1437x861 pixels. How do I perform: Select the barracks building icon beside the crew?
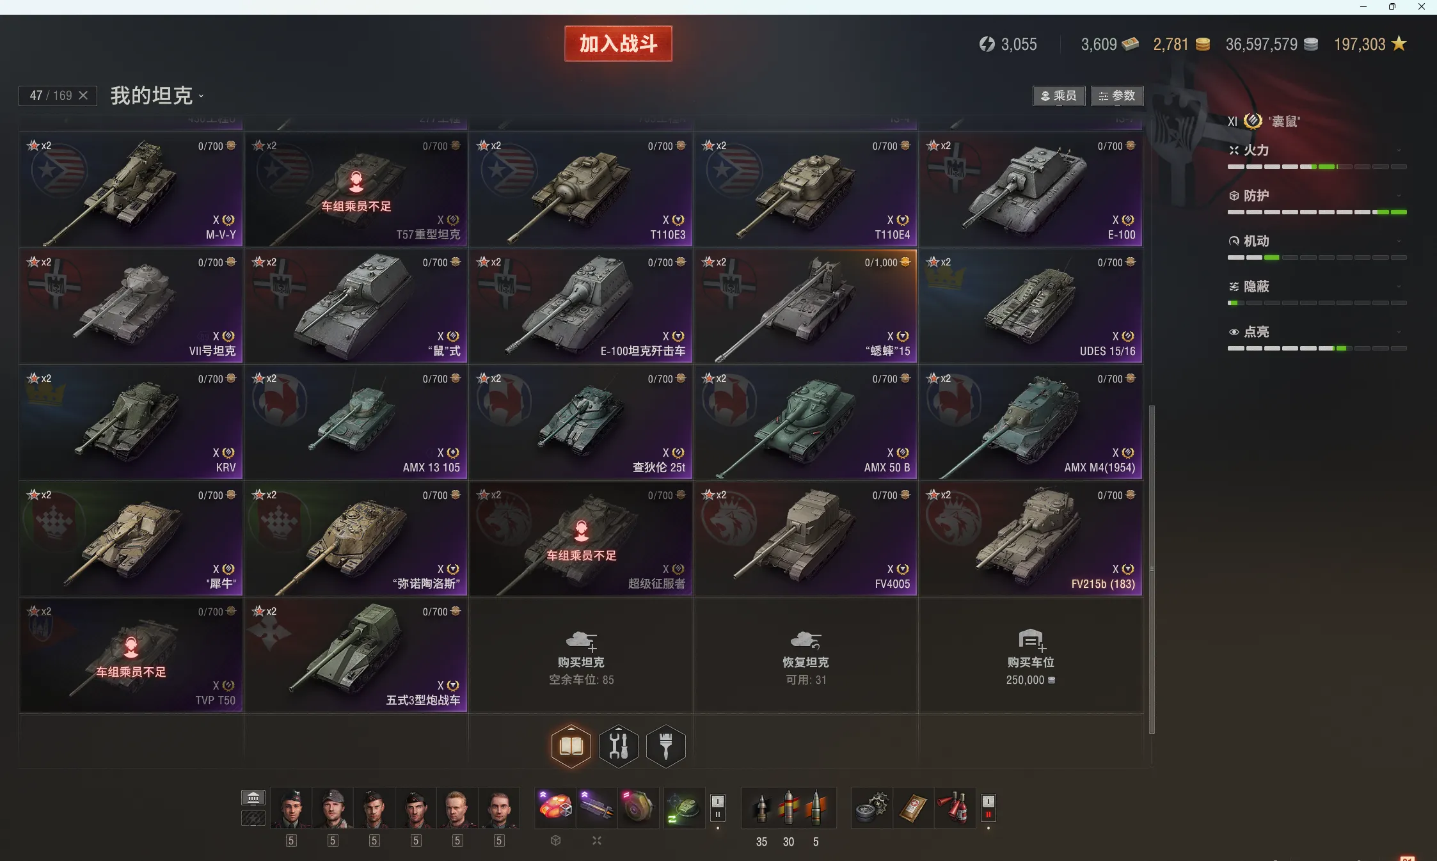click(253, 798)
